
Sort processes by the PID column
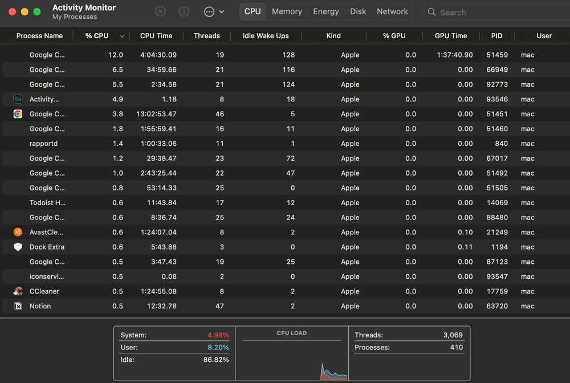pos(496,36)
